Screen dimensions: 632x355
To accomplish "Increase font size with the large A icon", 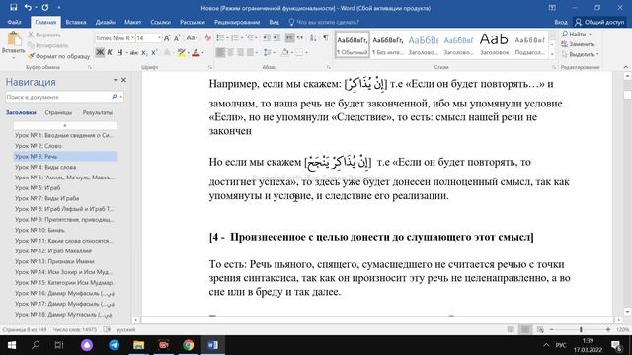I will 167,37.
